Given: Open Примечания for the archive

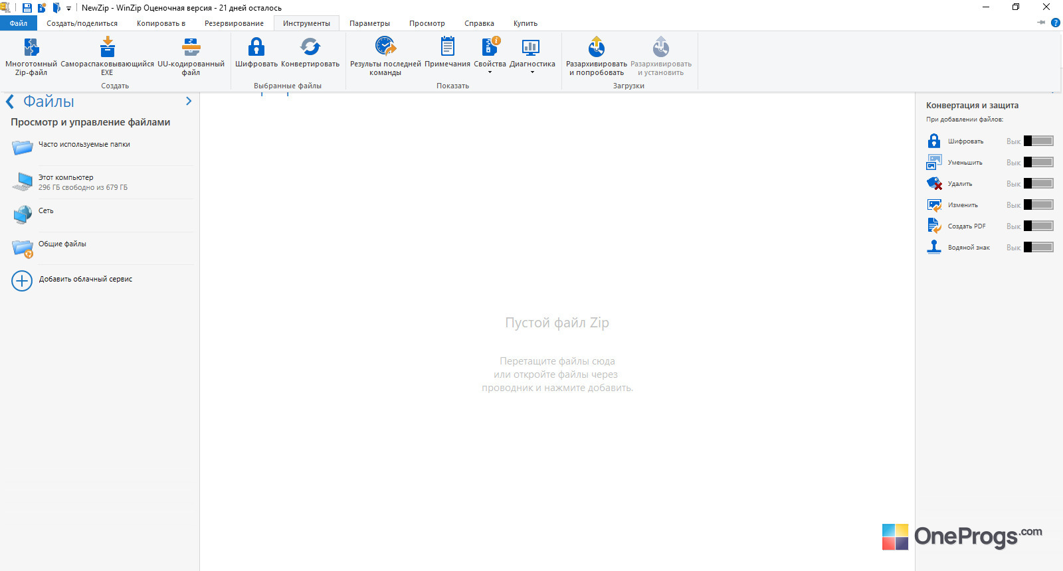Looking at the screenshot, I should coord(448,52).
